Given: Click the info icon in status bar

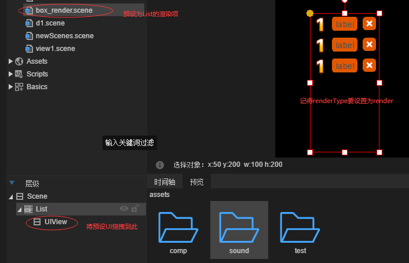Looking at the screenshot, I should (160, 165).
